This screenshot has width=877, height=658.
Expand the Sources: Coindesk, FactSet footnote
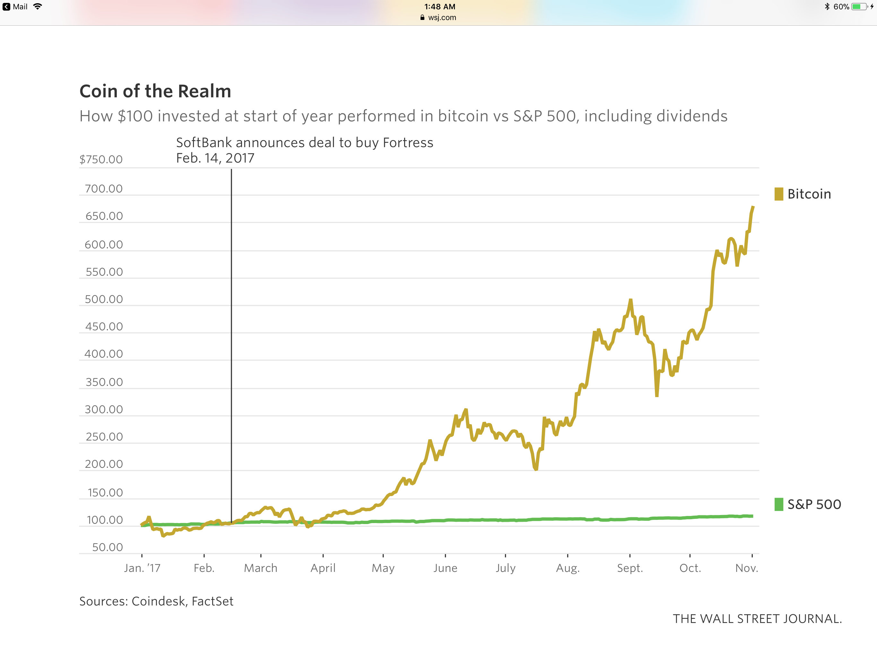157,601
